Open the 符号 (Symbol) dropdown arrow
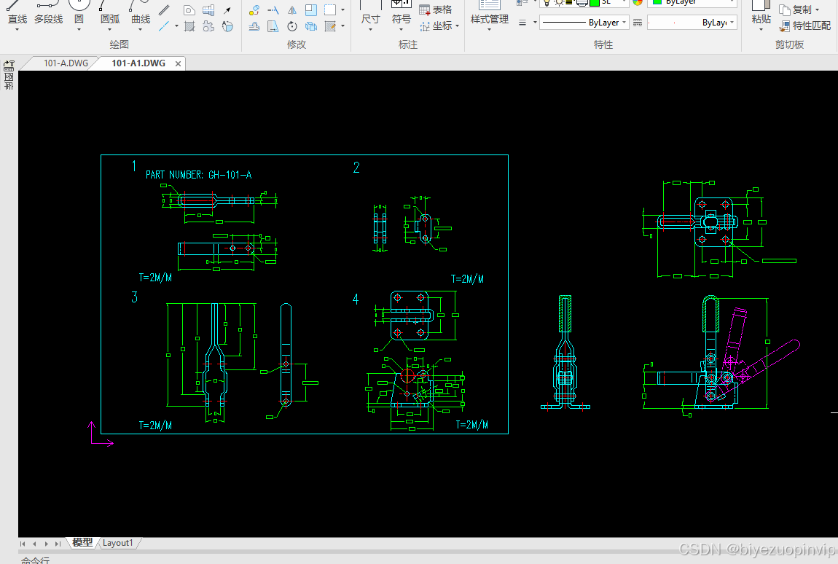 [x=402, y=30]
